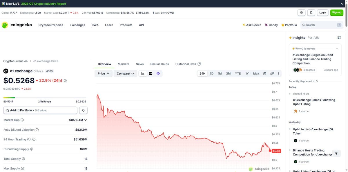Close the Crypto Industry Report banner
348x172 pixels.
click(341, 4)
